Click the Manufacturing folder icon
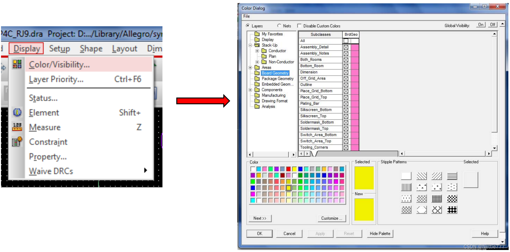 click(257, 95)
